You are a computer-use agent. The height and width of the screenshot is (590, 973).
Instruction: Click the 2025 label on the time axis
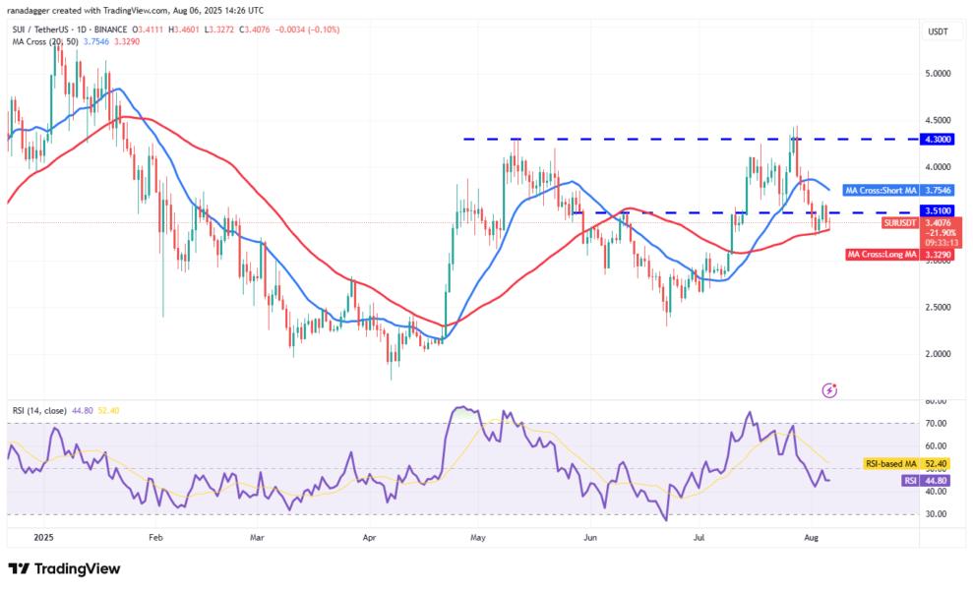click(44, 538)
